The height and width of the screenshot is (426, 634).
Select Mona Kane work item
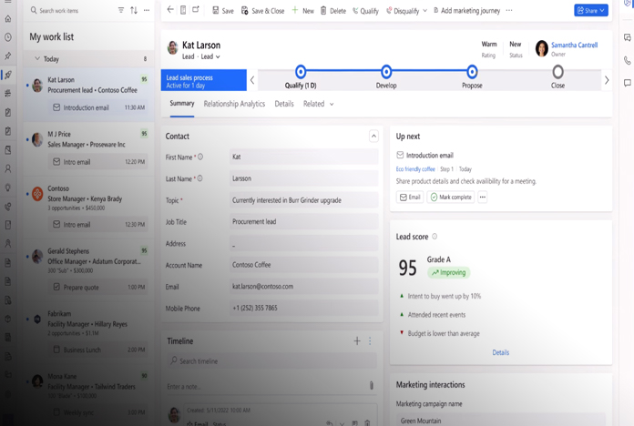(x=88, y=394)
